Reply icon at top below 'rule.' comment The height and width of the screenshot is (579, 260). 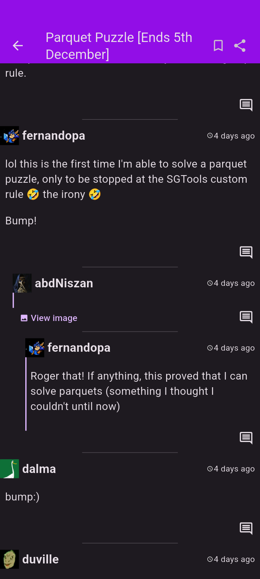click(246, 105)
